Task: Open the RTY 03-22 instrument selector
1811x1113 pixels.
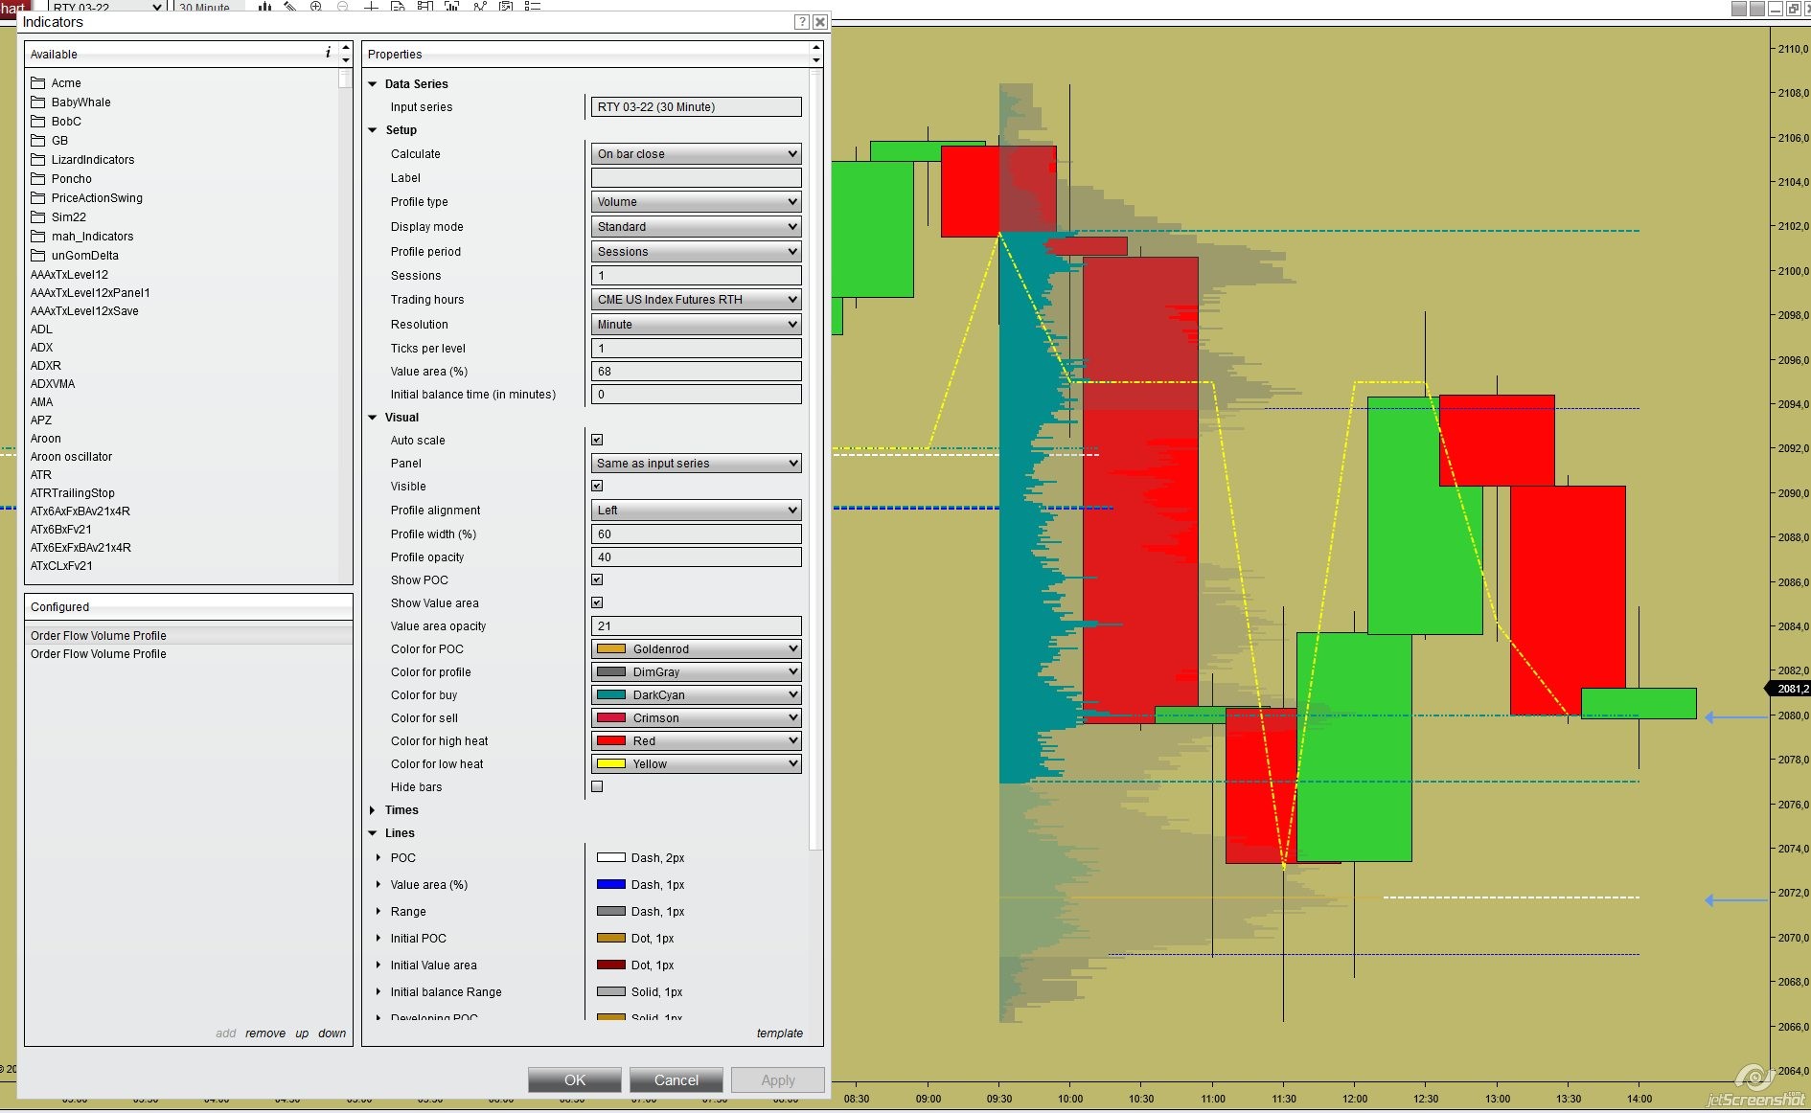Action: pyautogui.click(x=107, y=7)
